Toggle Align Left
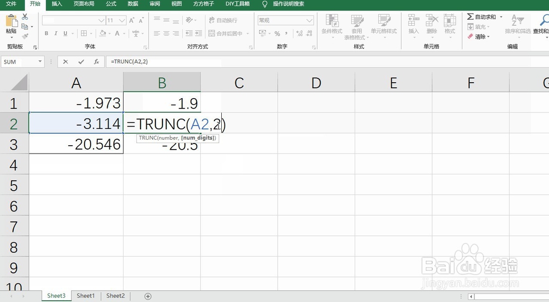Screen dimensions: 549x302 [157, 33]
